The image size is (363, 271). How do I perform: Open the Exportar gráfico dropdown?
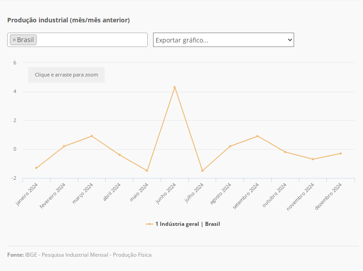(x=223, y=40)
